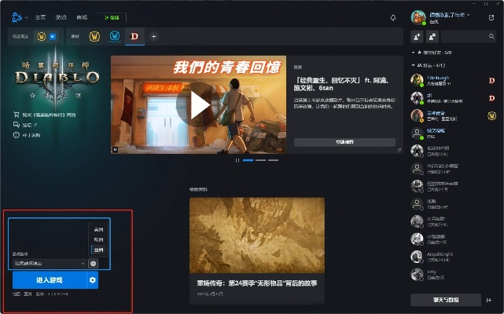
Task: Click the Diablo icon beside Edinburgh
Action: 491,80
